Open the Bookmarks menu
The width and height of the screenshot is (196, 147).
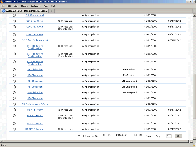pyautogui.click(x=35, y=6)
